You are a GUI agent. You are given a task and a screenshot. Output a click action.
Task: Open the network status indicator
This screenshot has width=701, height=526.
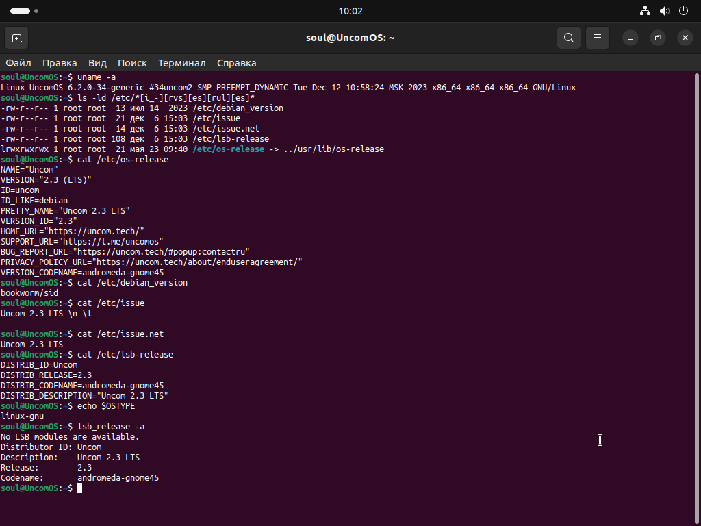[645, 11]
